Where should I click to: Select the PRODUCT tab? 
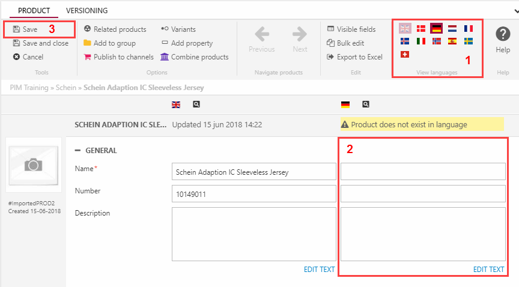34,10
